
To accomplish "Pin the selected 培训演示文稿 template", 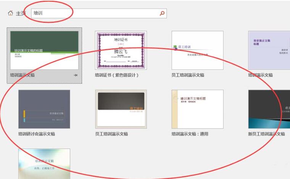I will tap(76, 75).
